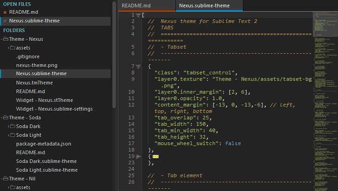Open README.md from the Open Files list

[23, 12]
